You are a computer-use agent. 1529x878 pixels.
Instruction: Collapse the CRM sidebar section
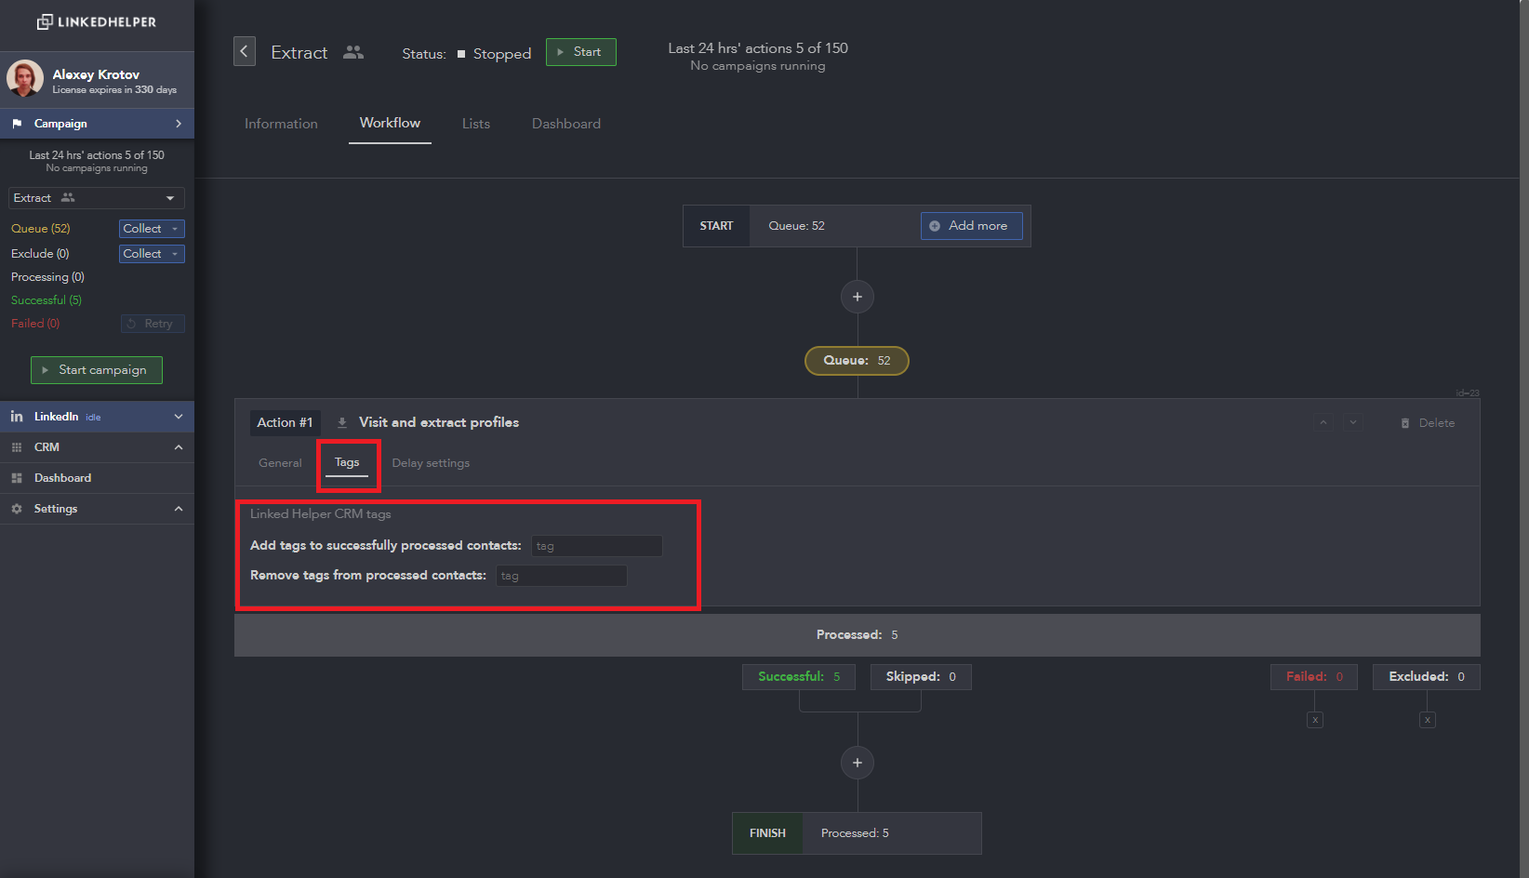click(97, 447)
